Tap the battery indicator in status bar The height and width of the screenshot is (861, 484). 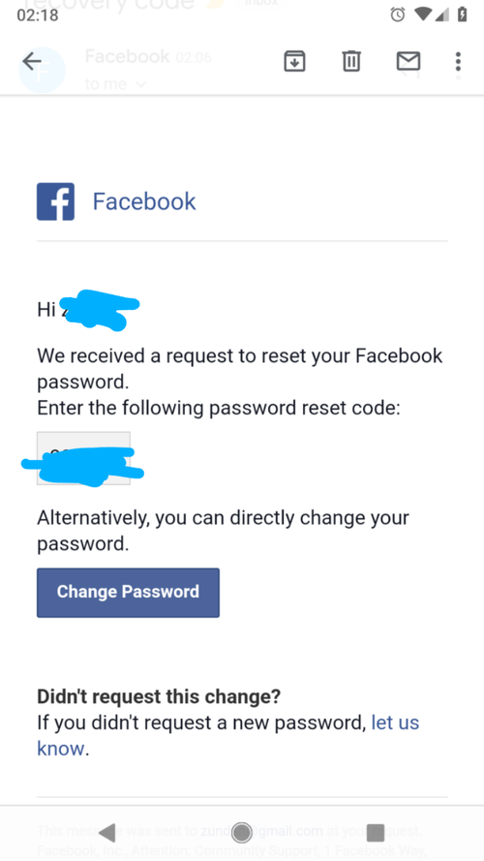click(x=463, y=15)
